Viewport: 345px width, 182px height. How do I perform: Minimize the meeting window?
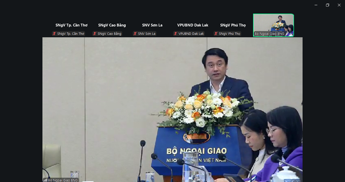[316, 5]
